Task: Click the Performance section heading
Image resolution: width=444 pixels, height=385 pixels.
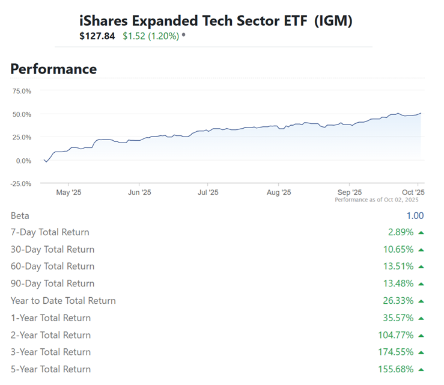Action: (x=53, y=69)
